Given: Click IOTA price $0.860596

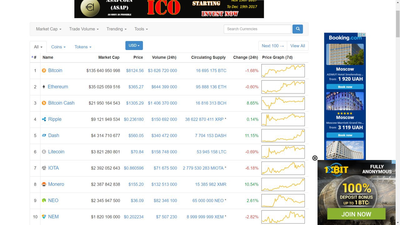Looking at the screenshot, I should (x=134, y=168).
